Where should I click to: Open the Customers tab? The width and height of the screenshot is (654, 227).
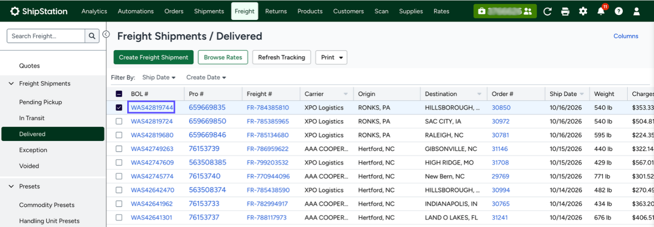(x=348, y=11)
